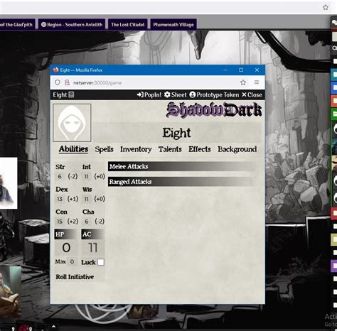Click the lock icon next to netserver URL

[67, 82]
